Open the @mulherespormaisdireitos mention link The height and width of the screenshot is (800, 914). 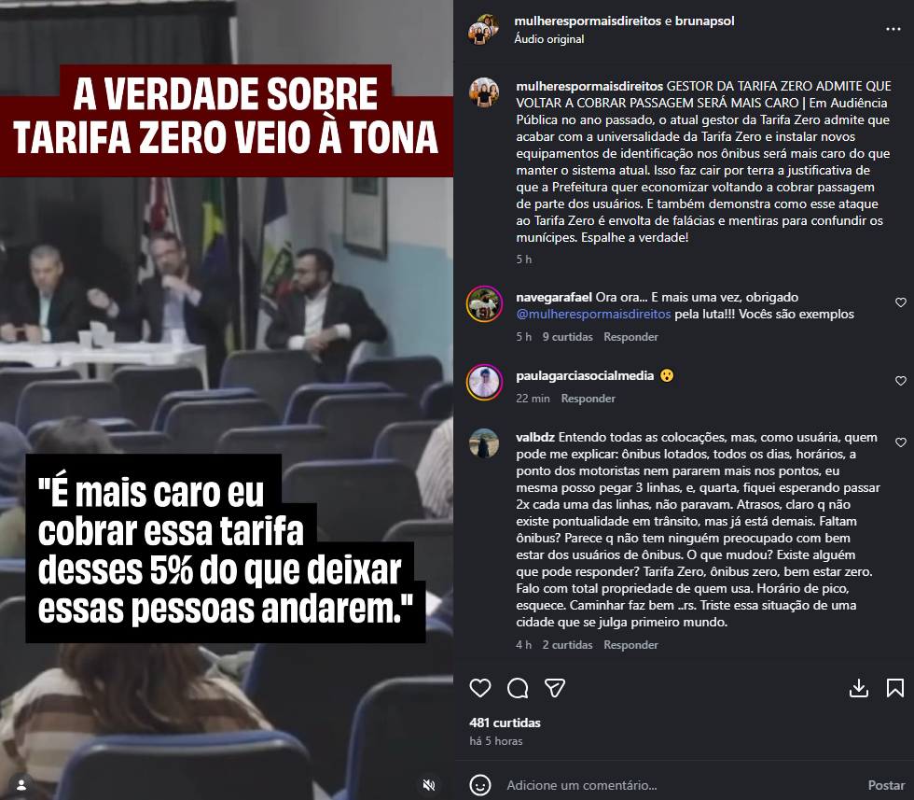pyautogui.click(x=593, y=314)
